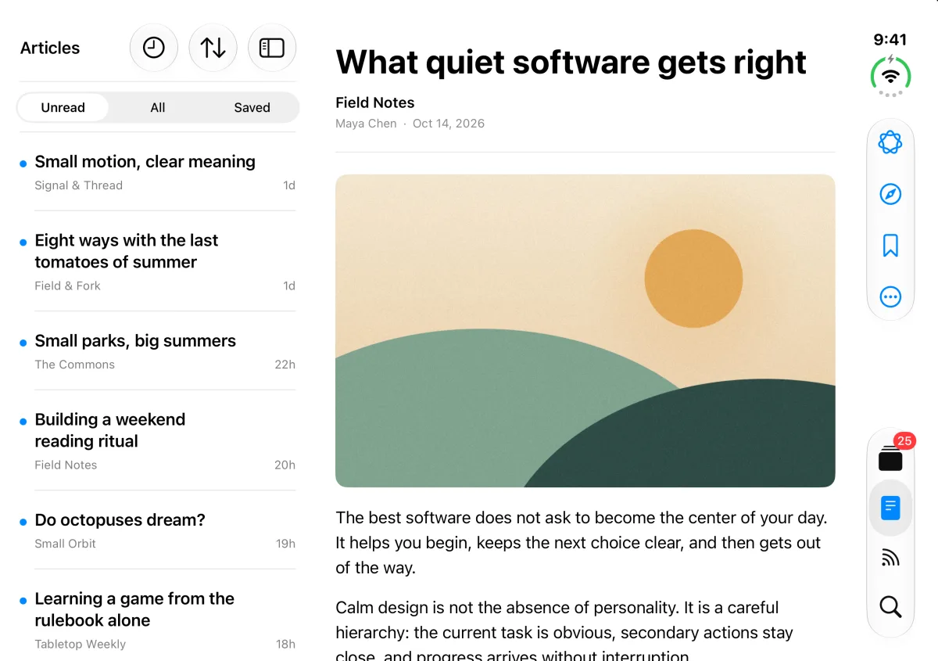Click the Oct 14, 2026 date
The image size is (938, 661).
[449, 124]
